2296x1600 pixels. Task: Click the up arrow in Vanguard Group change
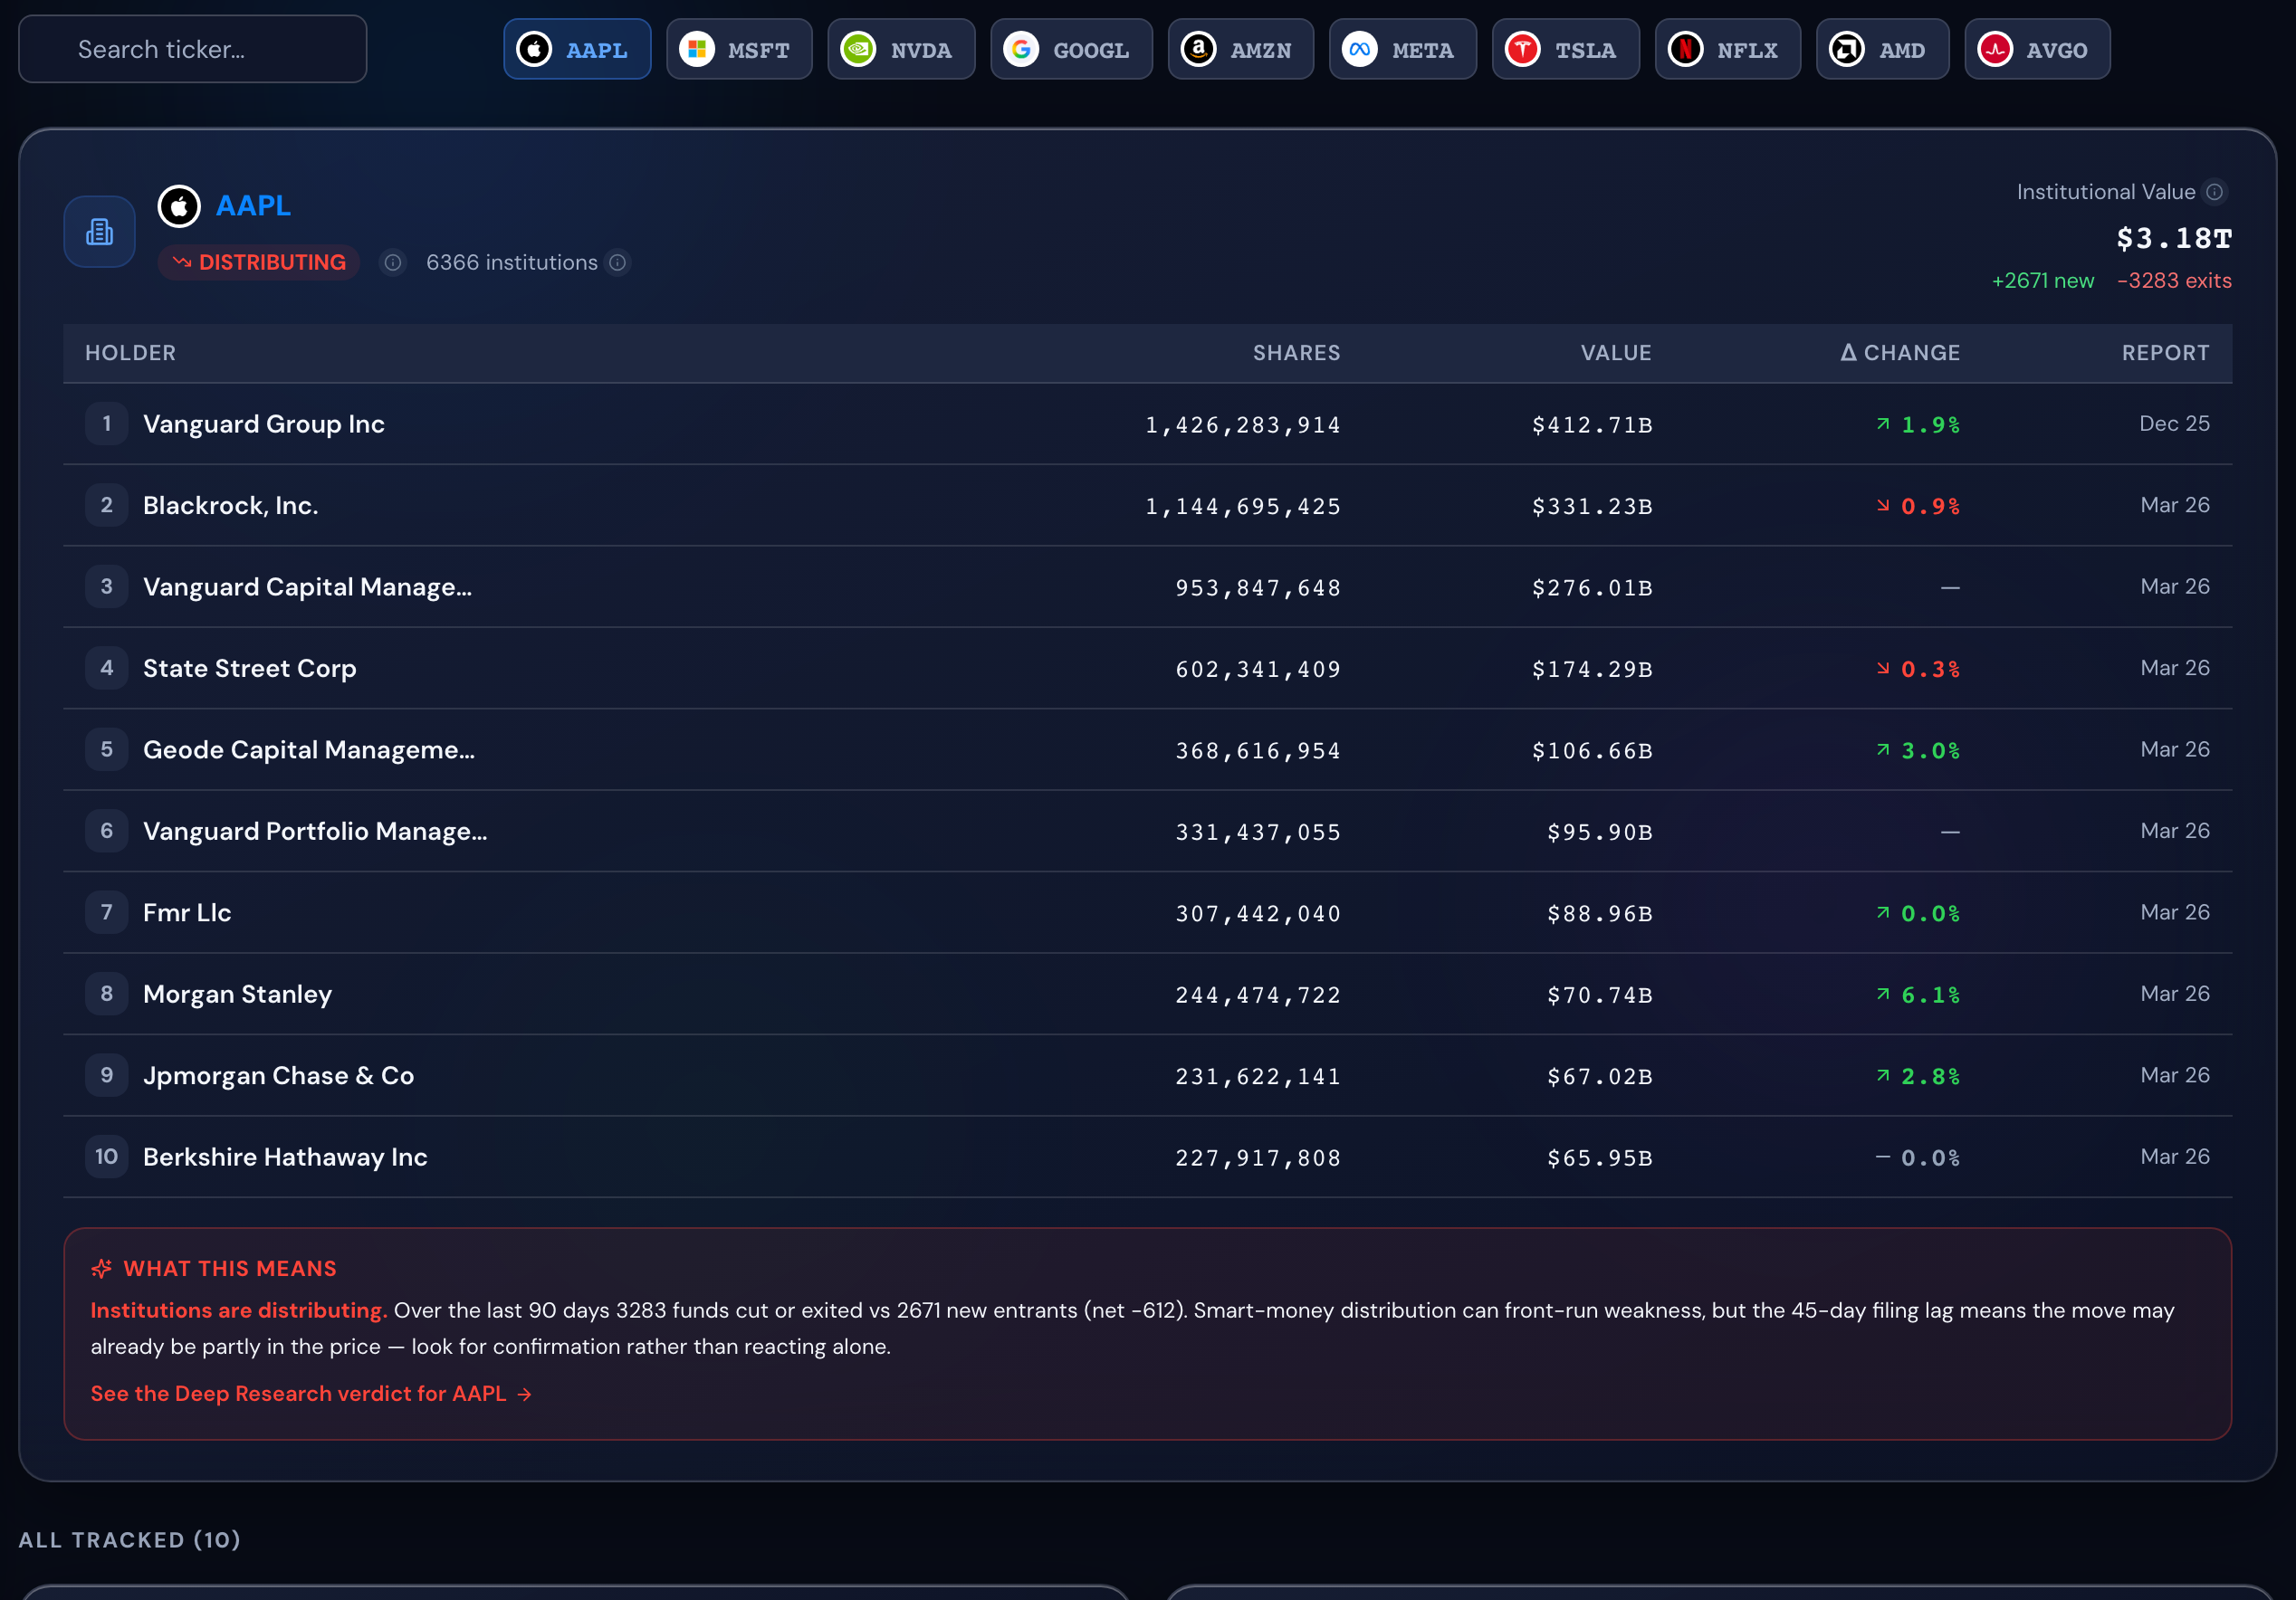(x=1883, y=424)
